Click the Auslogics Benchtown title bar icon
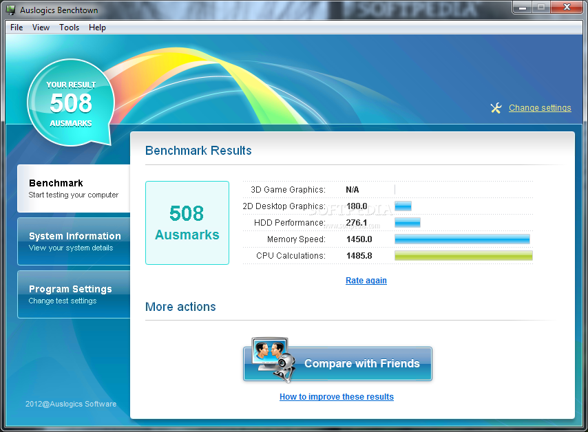 click(10, 10)
